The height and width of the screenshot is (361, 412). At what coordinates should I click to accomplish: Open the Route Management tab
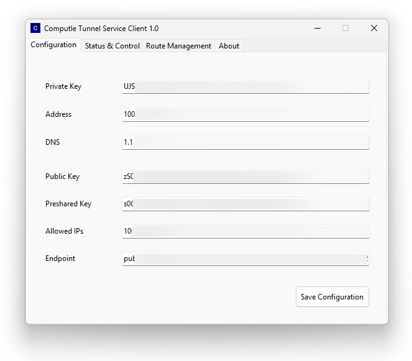pos(178,46)
